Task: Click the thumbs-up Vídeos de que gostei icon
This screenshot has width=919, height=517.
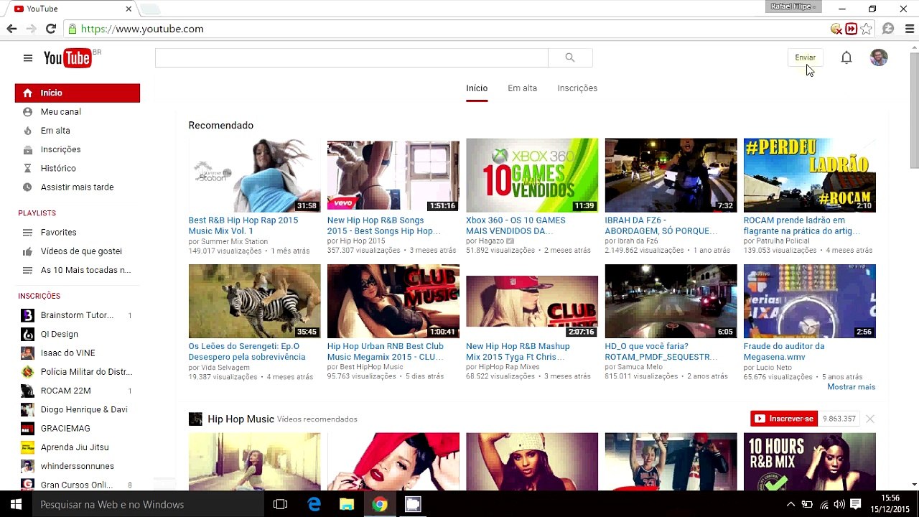Action: (x=27, y=251)
